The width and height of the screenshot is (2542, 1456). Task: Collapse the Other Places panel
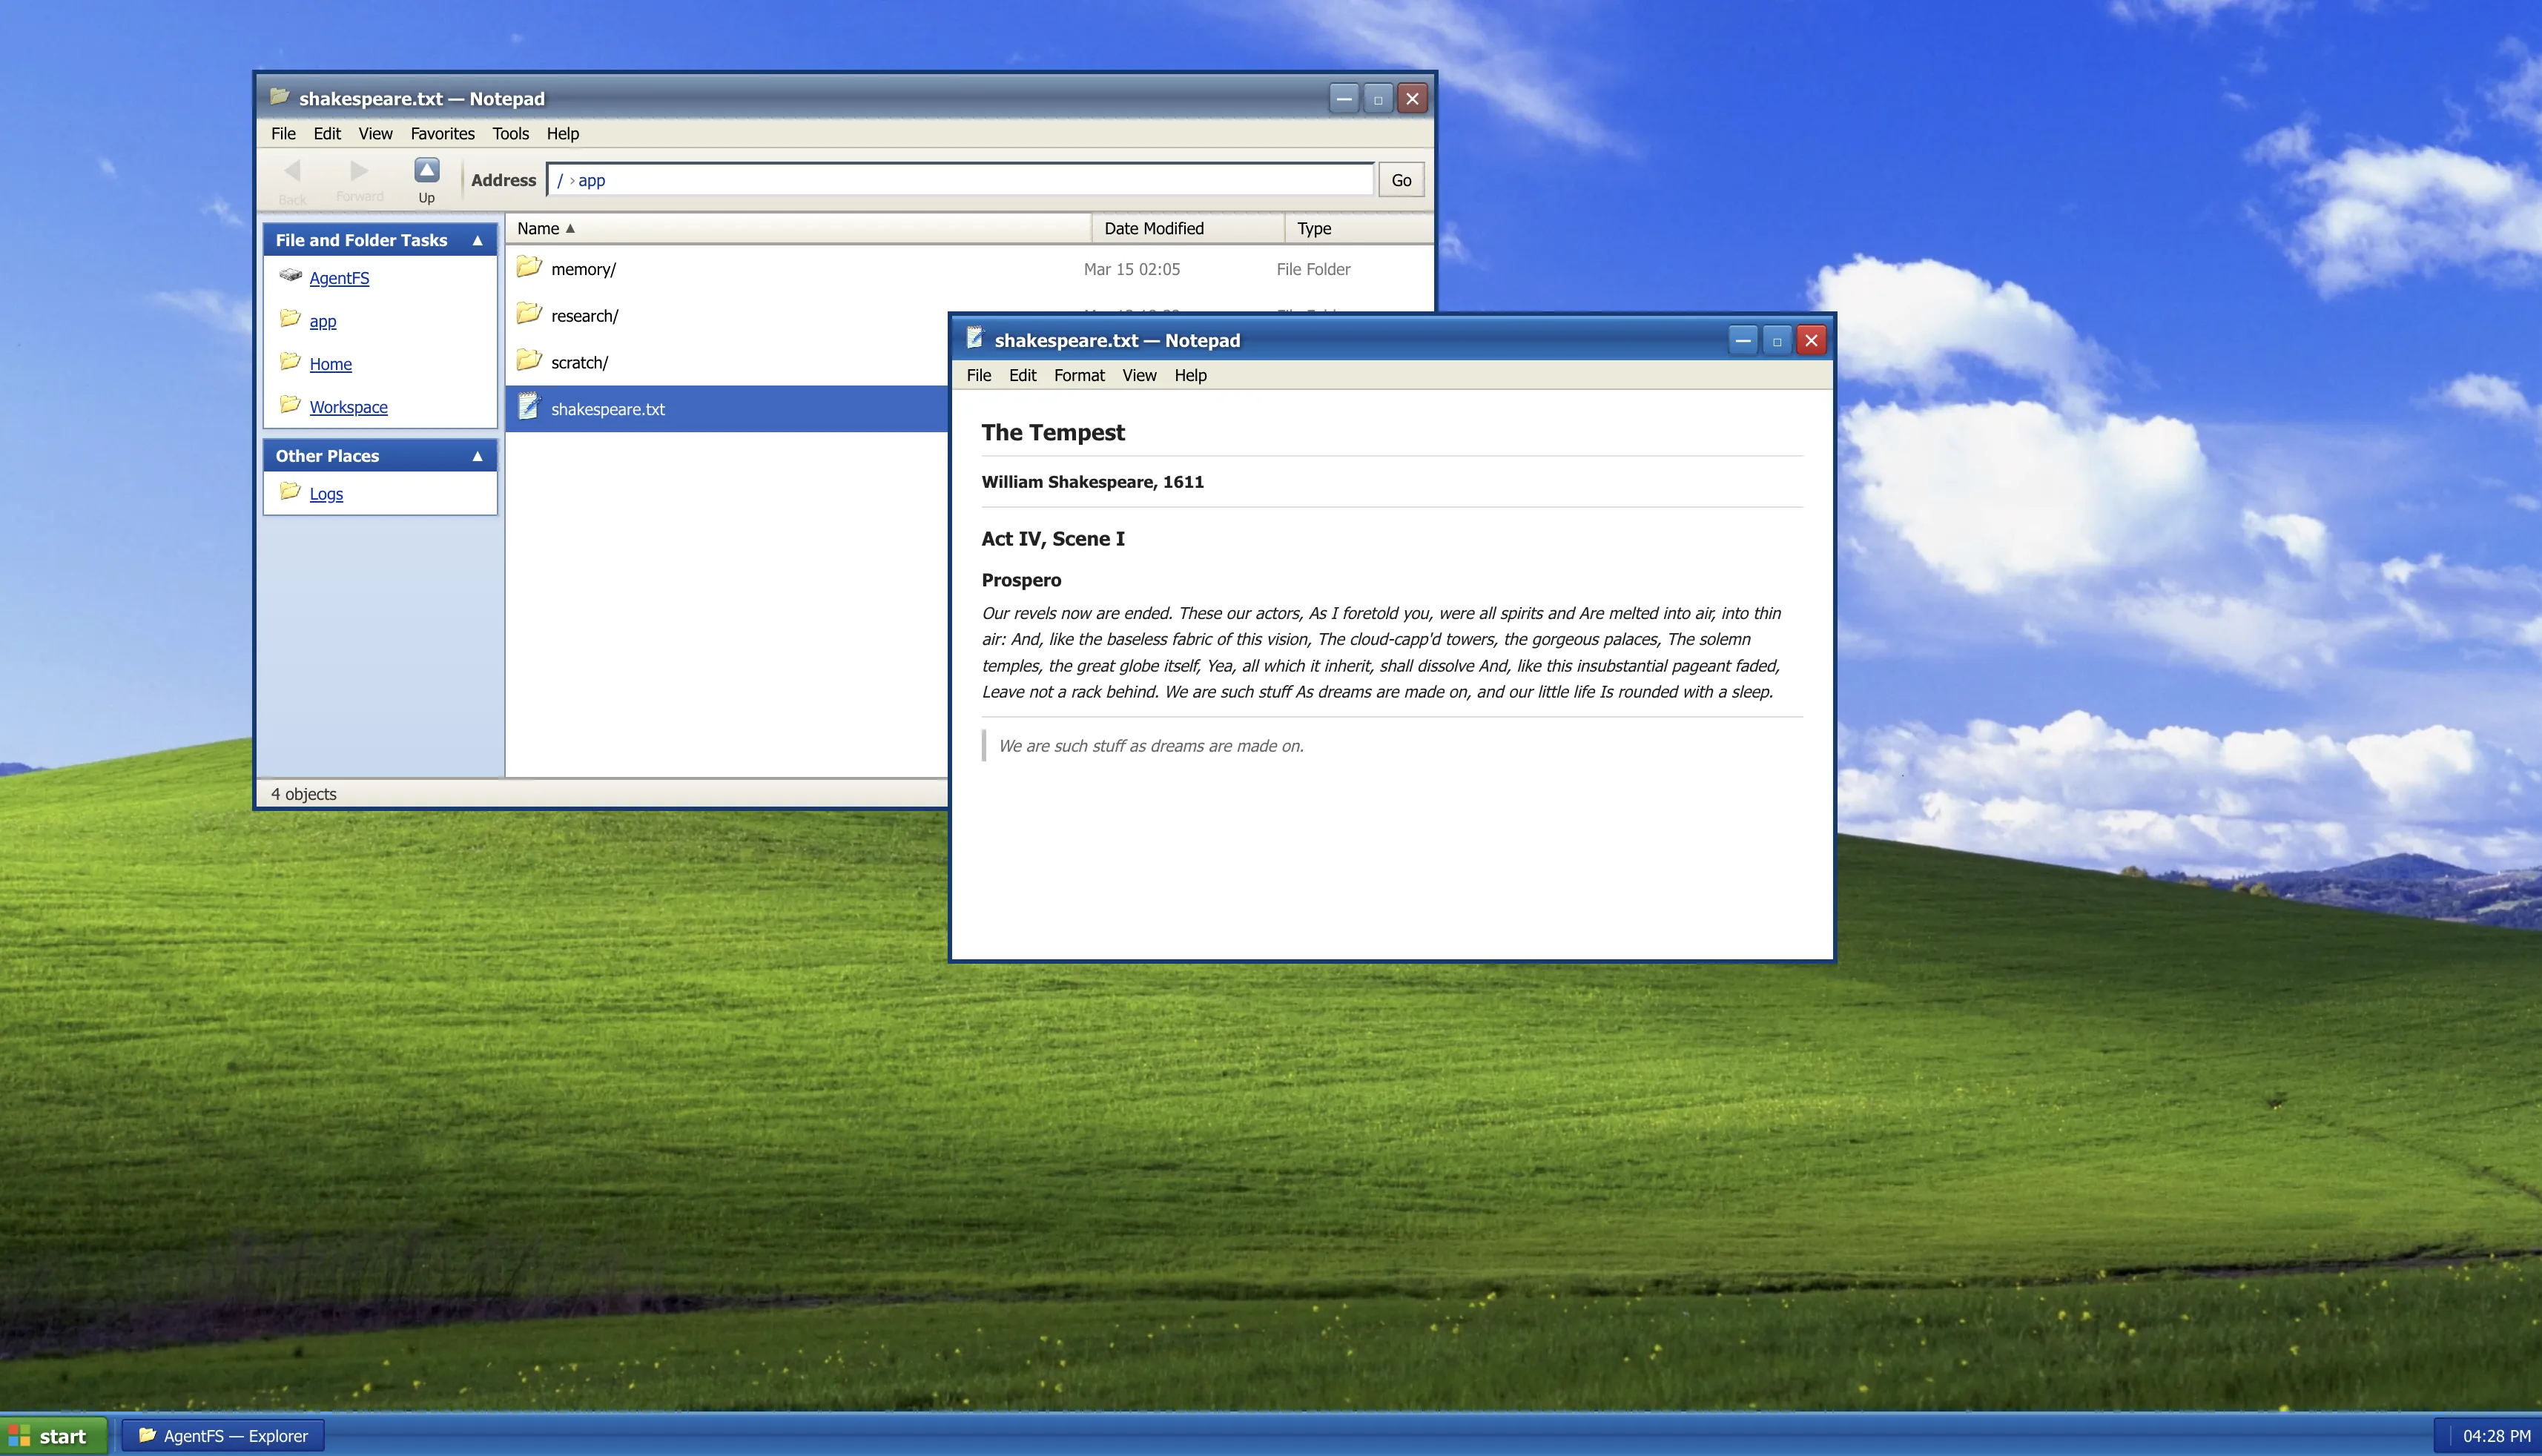click(x=477, y=456)
